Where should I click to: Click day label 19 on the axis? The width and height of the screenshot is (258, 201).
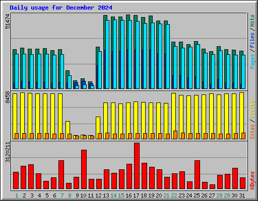coord(151,195)
